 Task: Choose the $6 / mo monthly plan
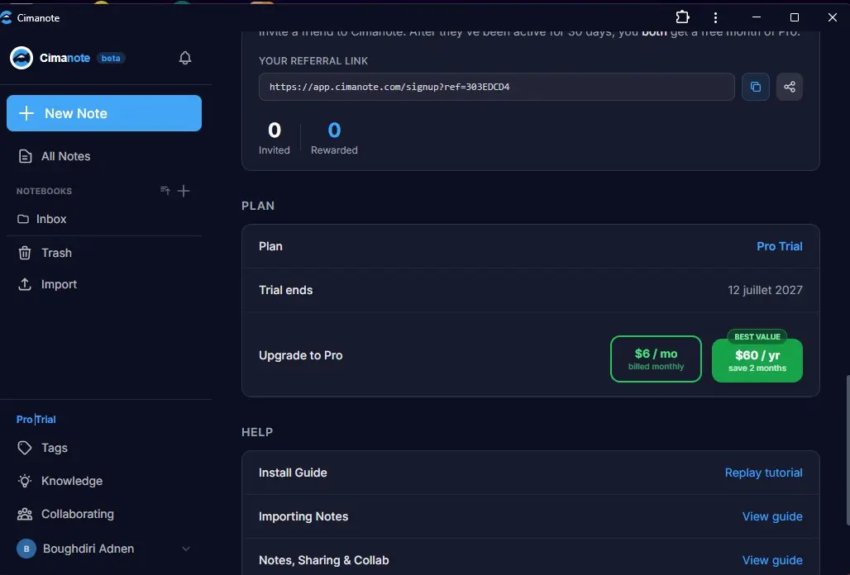(656, 359)
